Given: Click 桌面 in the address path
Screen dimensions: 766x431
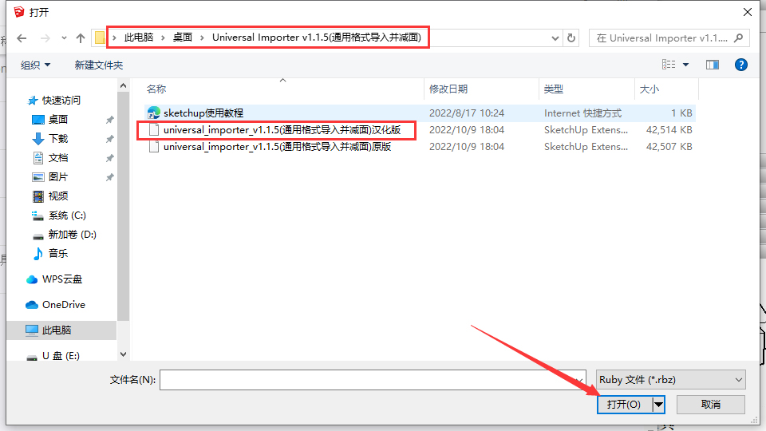Looking at the screenshot, I should [x=183, y=38].
